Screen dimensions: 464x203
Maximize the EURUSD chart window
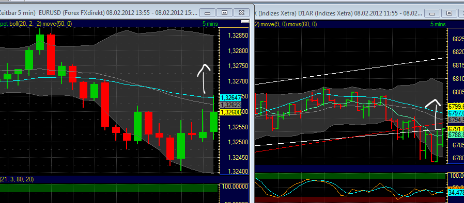click(225, 13)
